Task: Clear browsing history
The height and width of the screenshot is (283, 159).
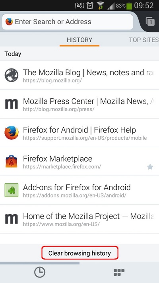Action: click(x=80, y=253)
